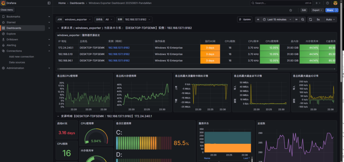Click the first 192.168.137.1:9182 instance link
The width and height of the screenshot is (344, 162).
pos(119,48)
